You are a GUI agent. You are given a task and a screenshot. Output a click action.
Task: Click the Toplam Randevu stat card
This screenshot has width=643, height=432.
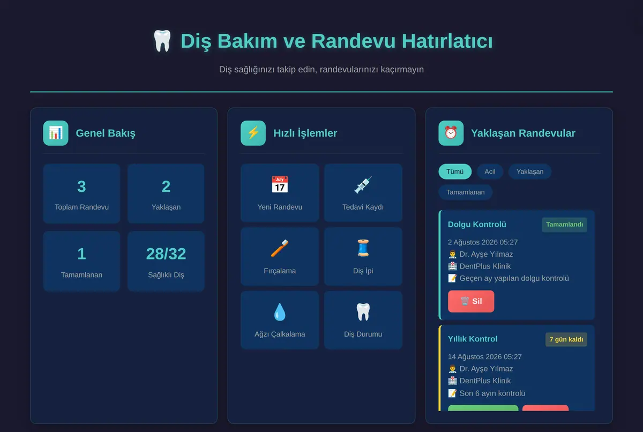pyautogui.click(x=81, y=193)
